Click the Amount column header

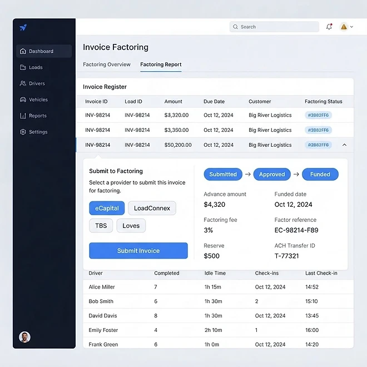173,101
